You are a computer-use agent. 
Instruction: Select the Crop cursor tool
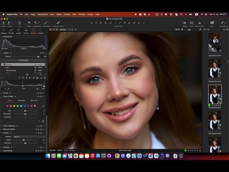pos(105,23)
